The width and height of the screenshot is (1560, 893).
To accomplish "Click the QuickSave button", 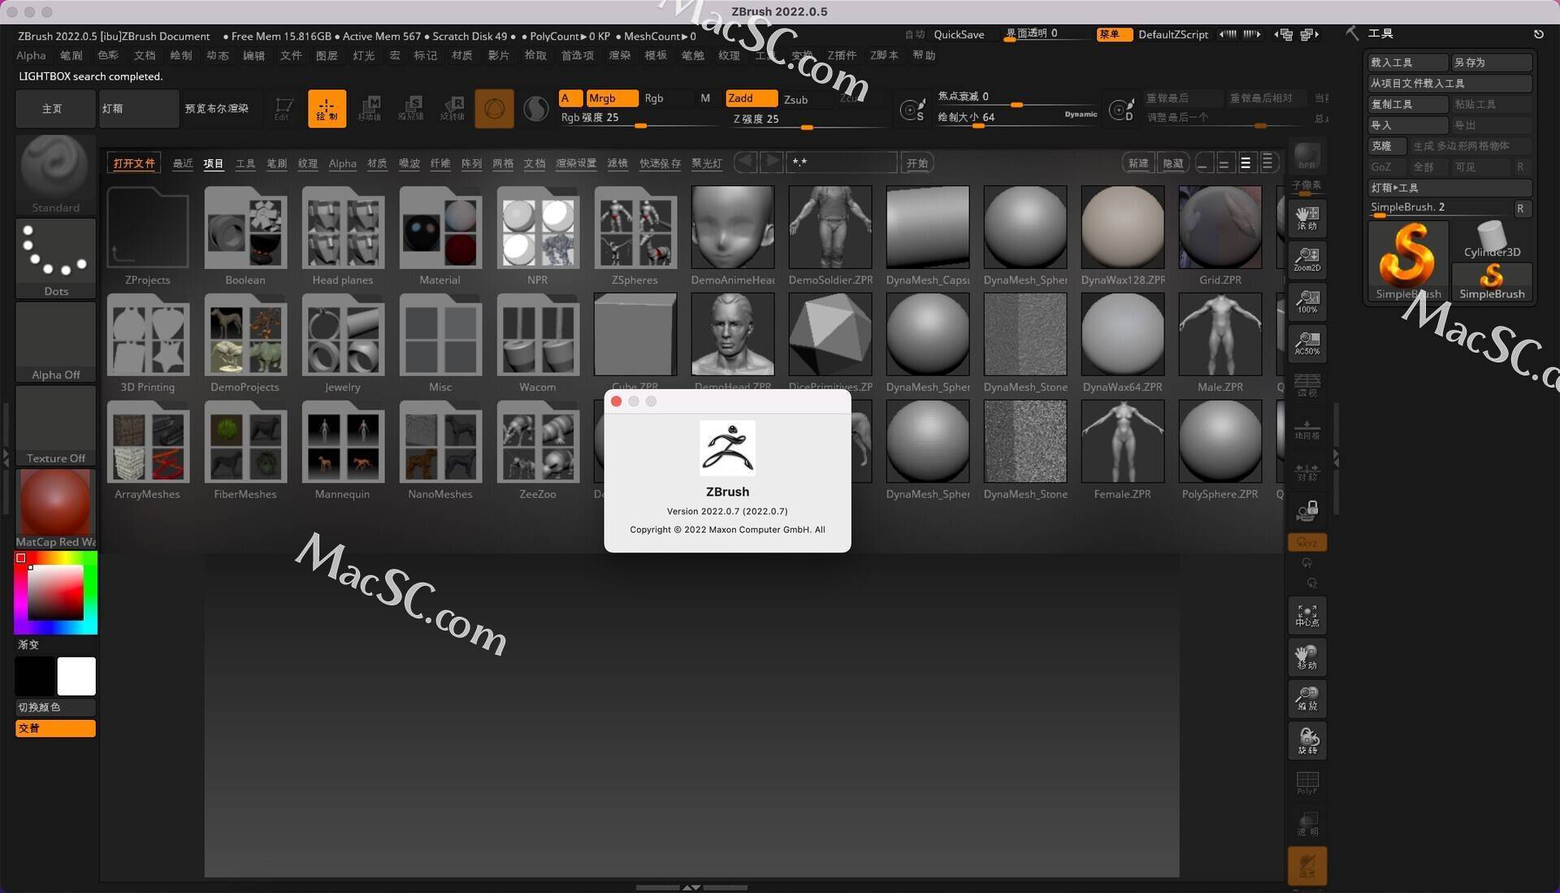I will point(958,34).
